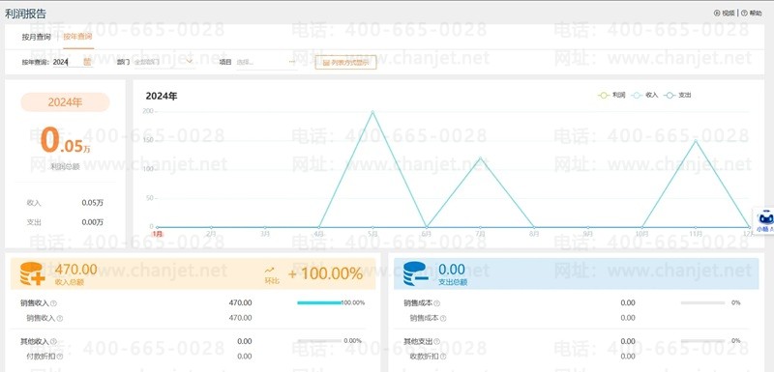Click the 10月 axis label
Image resolution: width=774 pixels, height=372 pixels.
[641, 234]
